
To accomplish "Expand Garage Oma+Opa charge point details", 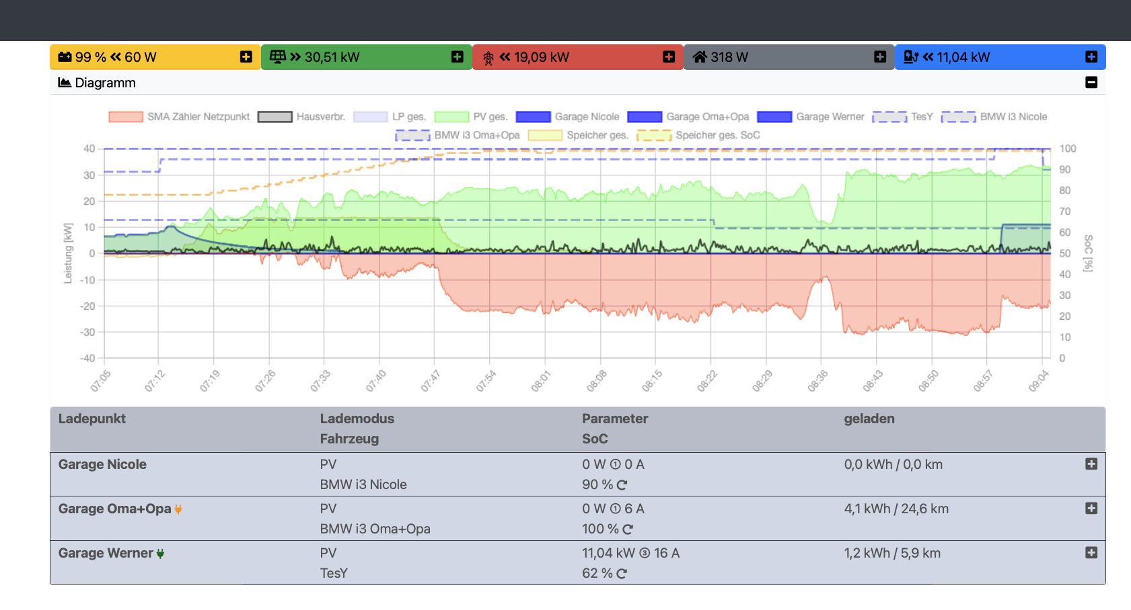I will click(1091, 509).
